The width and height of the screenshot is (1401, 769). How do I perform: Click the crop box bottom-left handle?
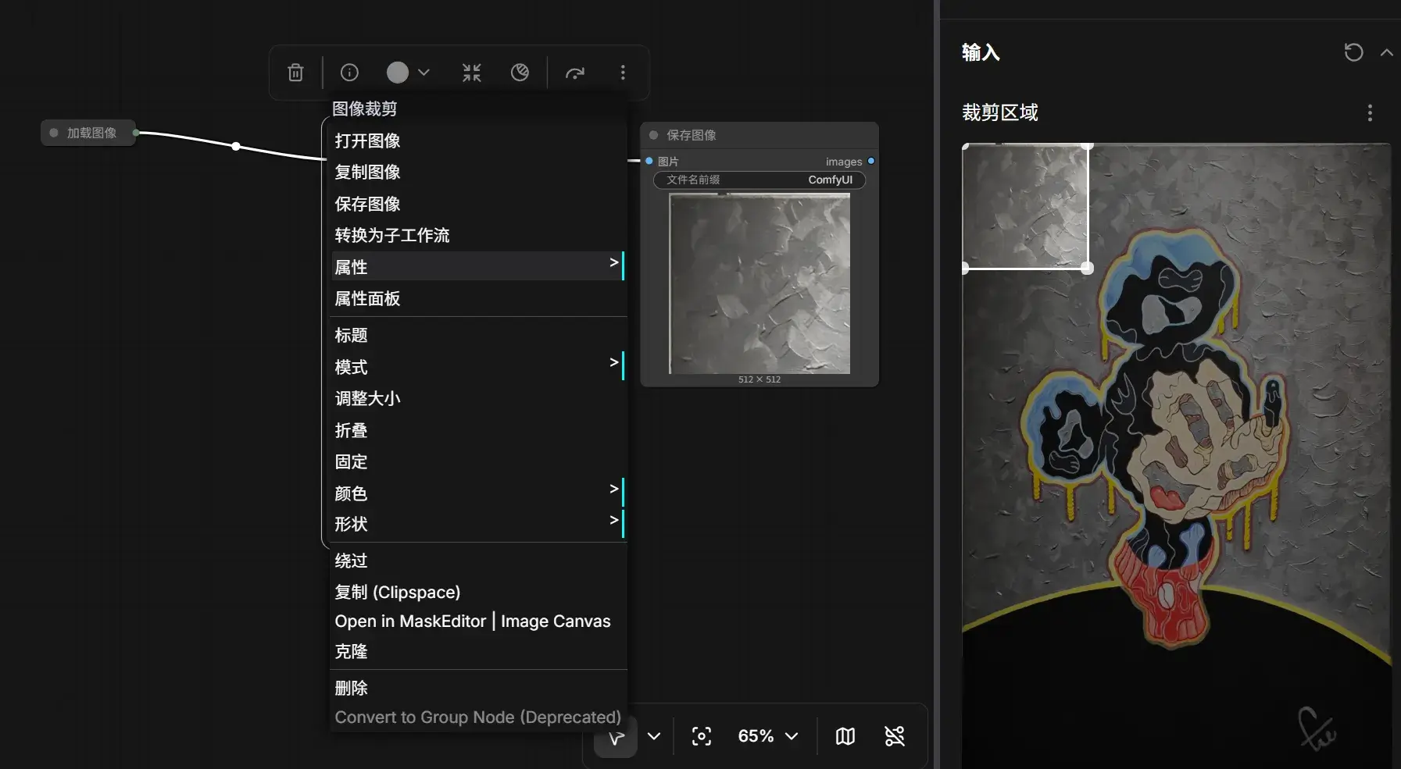click(965, 268)
